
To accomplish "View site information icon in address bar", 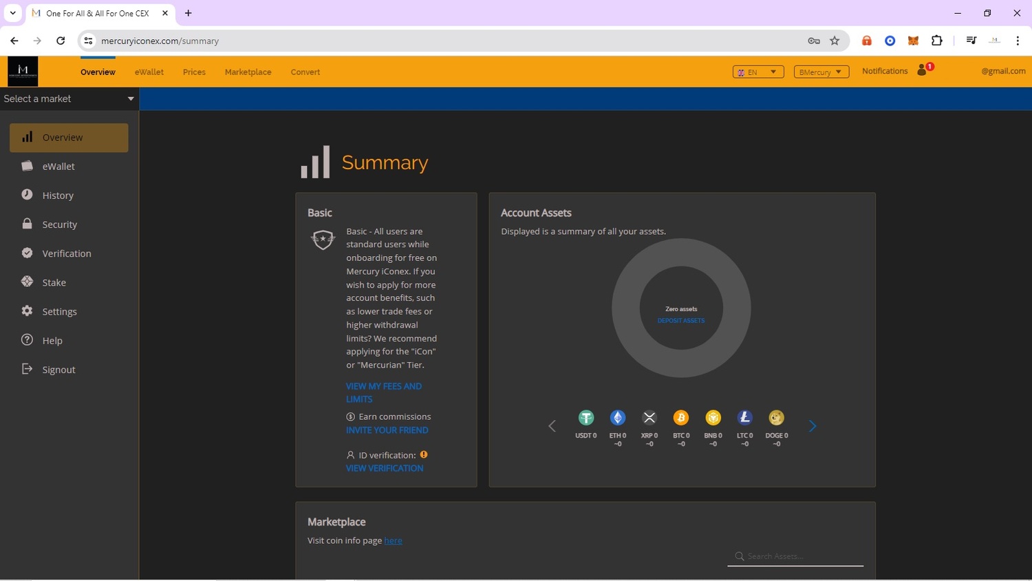I will click(88, 41).
